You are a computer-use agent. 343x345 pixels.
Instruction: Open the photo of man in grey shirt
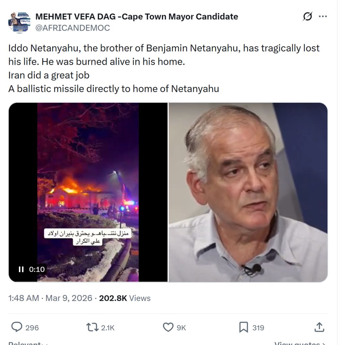[x=248, y=192]
